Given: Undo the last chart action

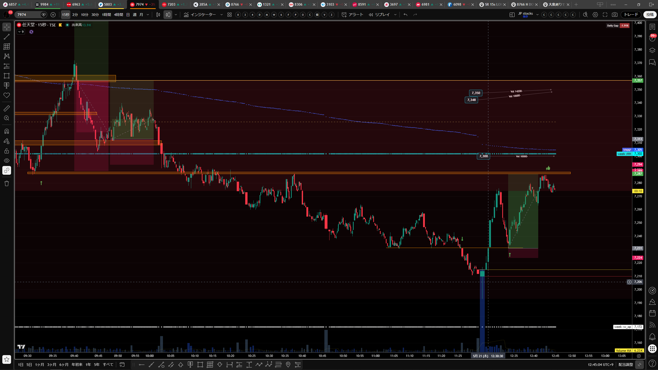Looking at the screenshot, I should pos(405,15).
